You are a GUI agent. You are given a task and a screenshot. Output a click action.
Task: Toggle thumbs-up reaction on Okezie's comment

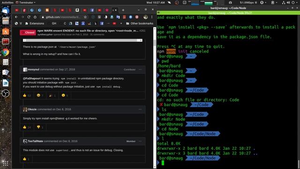click(x=27, y=127)
